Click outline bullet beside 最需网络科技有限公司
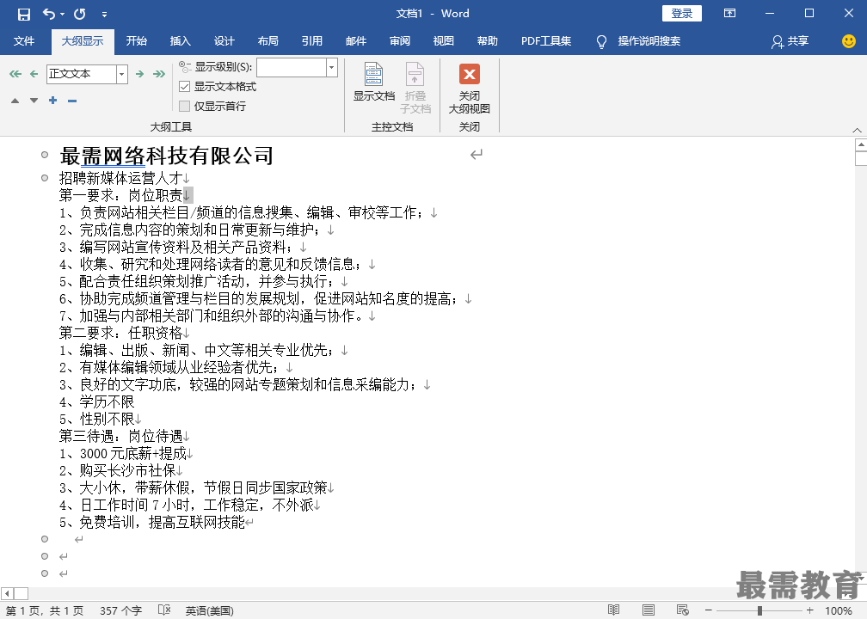 45,156
